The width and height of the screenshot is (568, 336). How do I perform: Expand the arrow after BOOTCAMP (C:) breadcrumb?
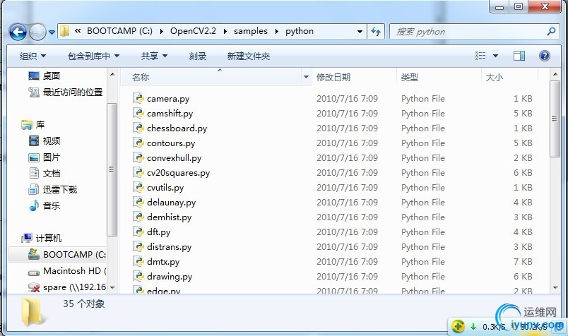(162, 32)
